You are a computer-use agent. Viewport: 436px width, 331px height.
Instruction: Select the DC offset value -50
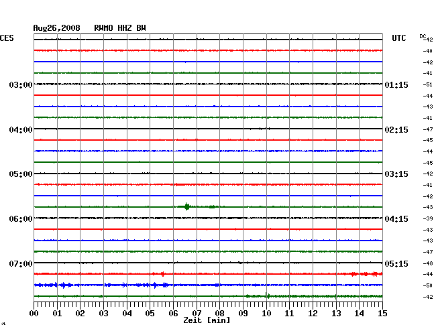tap(428, 285)
